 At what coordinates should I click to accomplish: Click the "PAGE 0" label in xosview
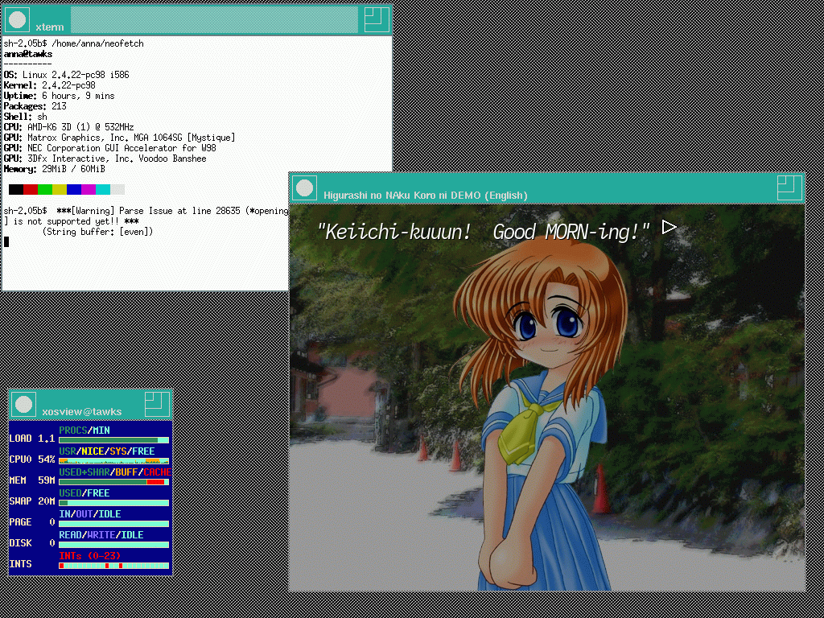[32, 522]
